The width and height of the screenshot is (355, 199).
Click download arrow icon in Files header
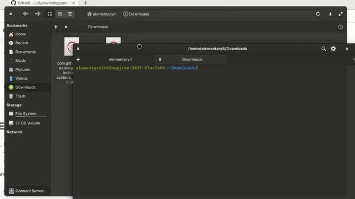[331, 14]
